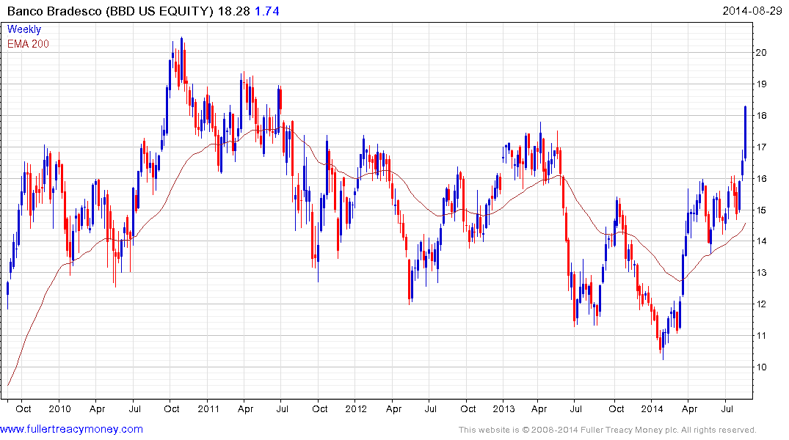Click the 12 price axis label
Viewport: 789px width, 440px height.
[x=761, y=304]
